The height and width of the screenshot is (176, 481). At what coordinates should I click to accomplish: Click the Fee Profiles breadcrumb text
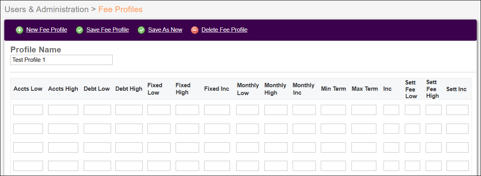(x=120, y=9)
